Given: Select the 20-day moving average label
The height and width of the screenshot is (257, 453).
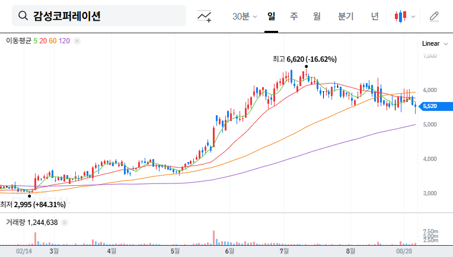Looking at the screenshot, I should 43,41.
